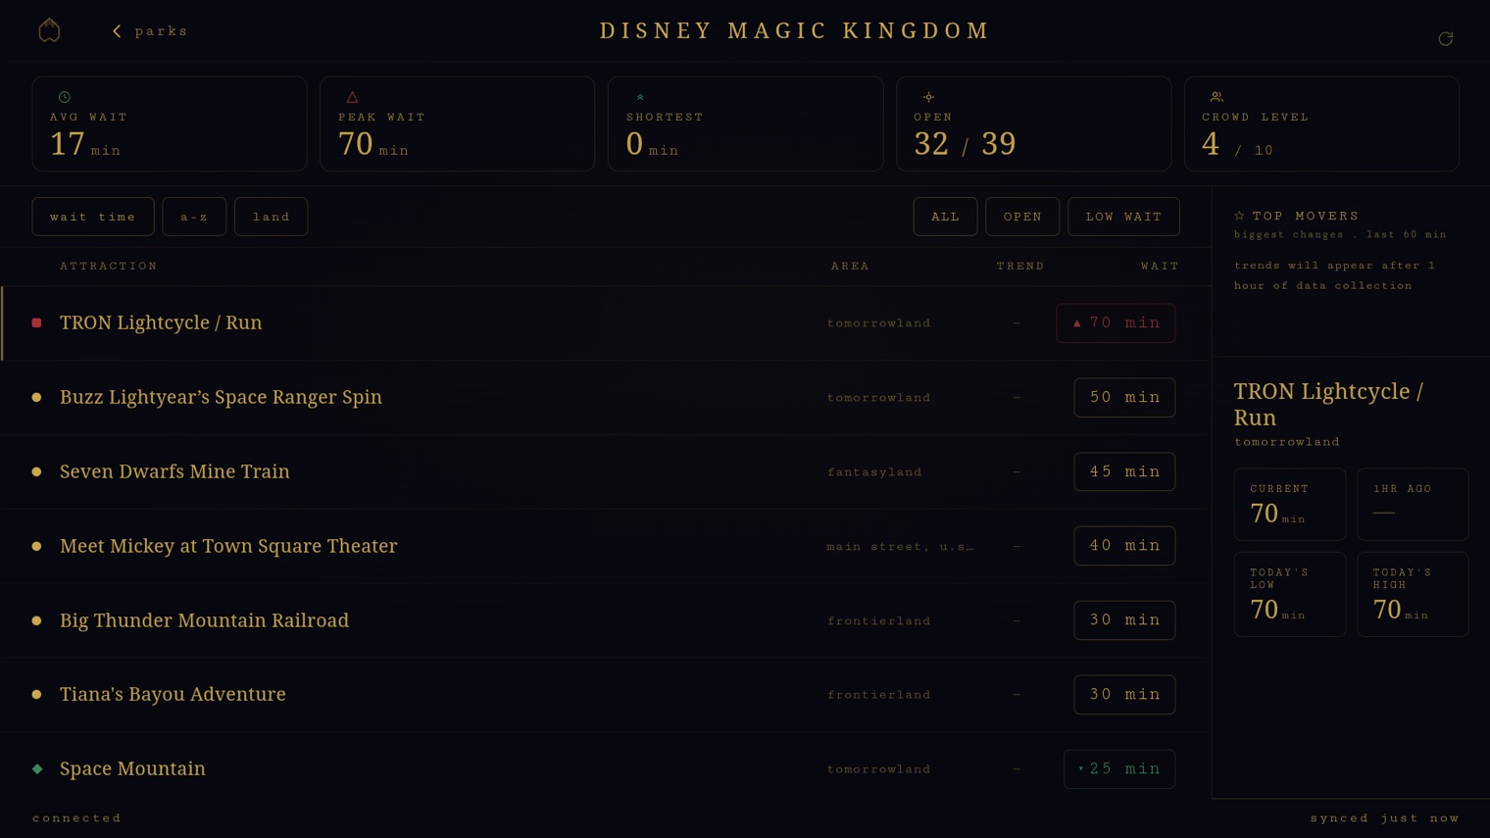Click the TODAY'S LOW detail tile
Screen dimensions: 1490x838
point(1290,595)
